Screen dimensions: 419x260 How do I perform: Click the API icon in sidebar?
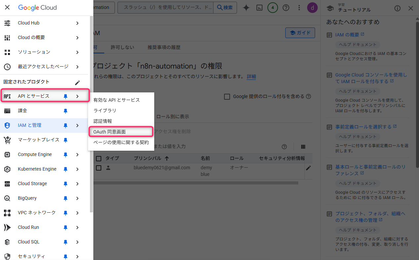pyautogui.click(x=7, y=96)
